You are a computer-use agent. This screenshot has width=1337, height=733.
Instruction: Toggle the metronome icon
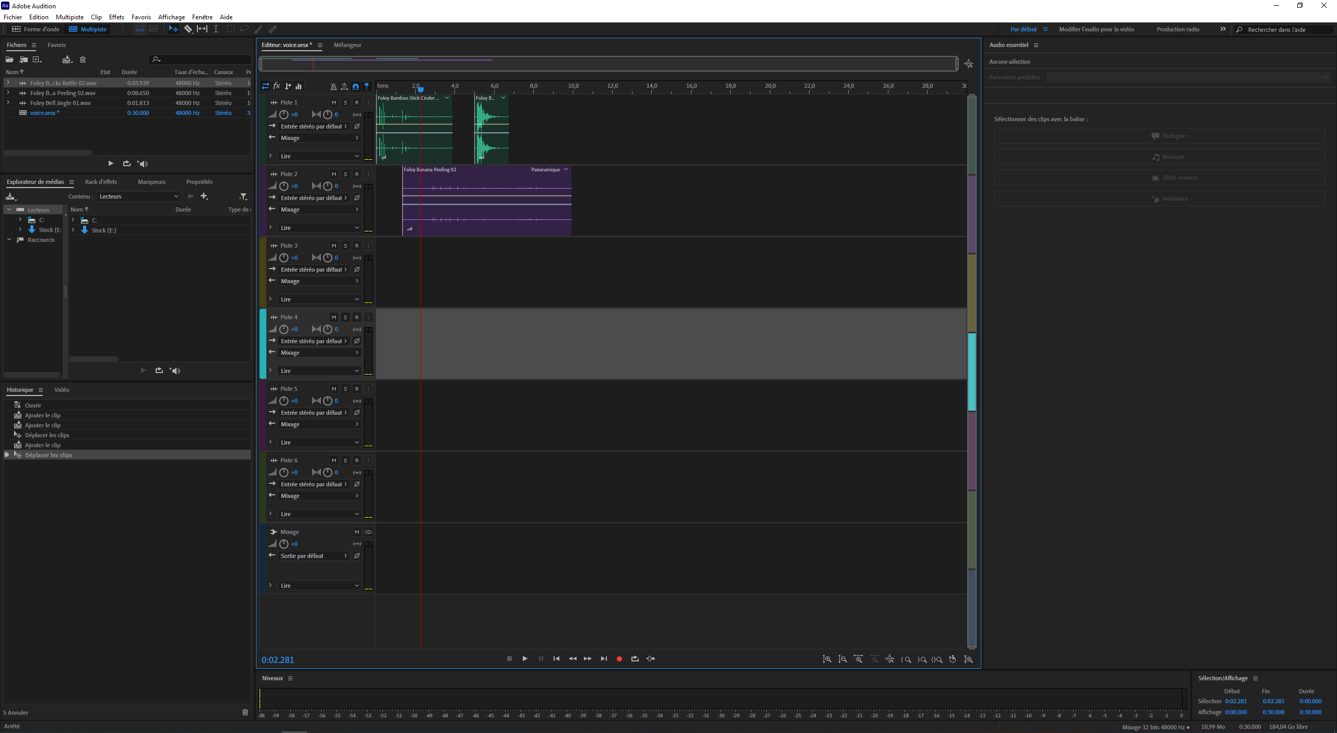pos(333,86)
